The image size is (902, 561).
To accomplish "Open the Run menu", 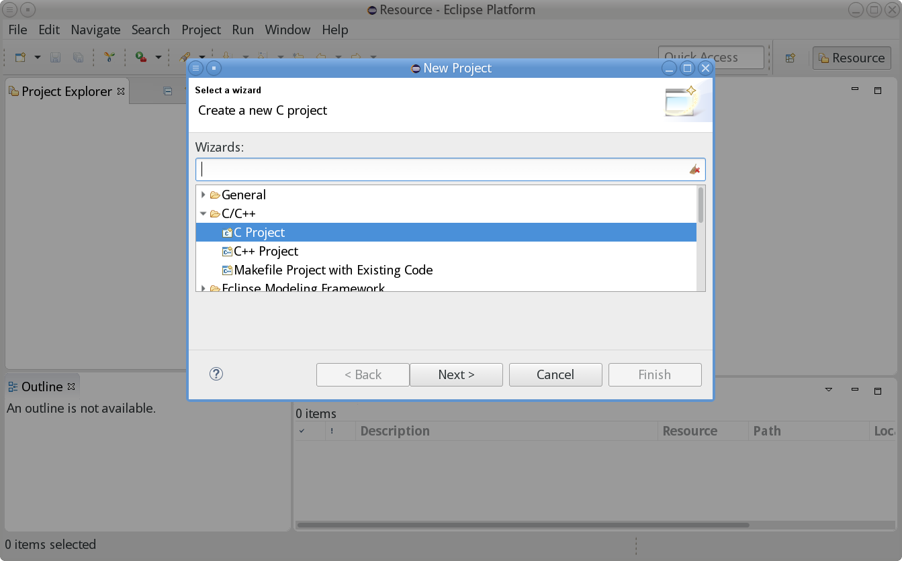I will pyautogui.click(x=243, y=30).
